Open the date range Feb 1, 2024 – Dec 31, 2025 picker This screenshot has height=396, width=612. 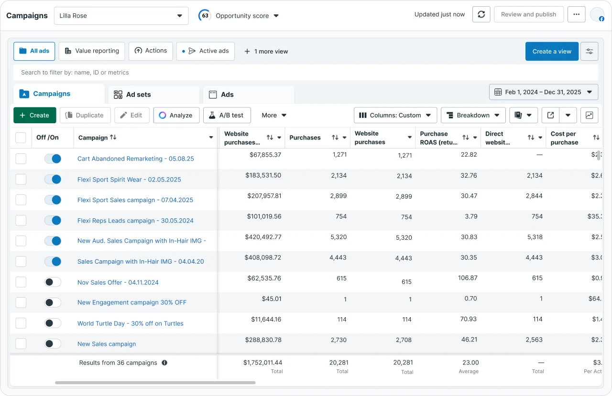tap(544, 92)
